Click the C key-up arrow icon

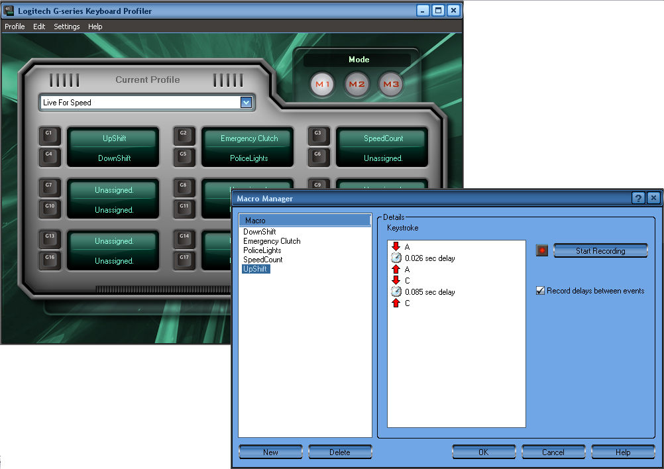[396, 303]
